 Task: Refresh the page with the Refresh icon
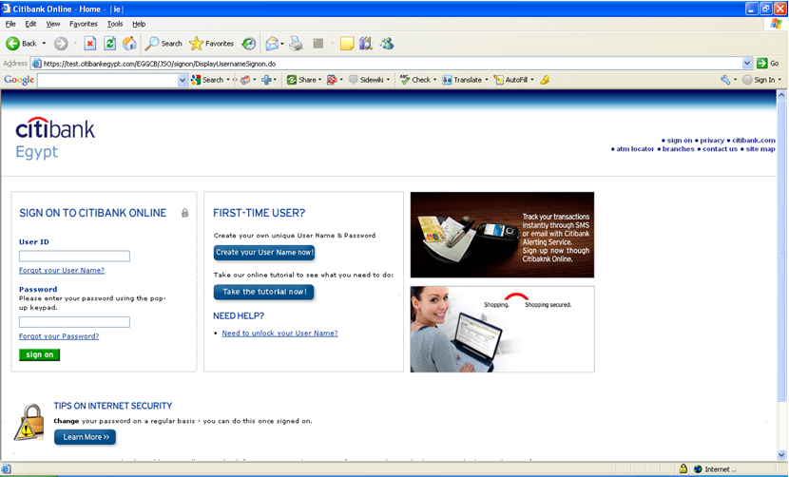point(109,44)
